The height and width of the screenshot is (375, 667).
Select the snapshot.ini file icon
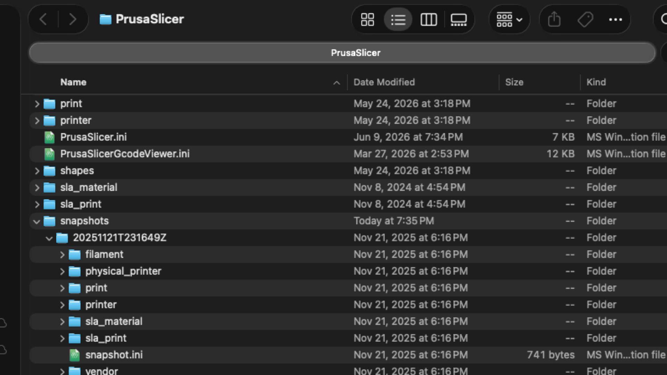75,355
